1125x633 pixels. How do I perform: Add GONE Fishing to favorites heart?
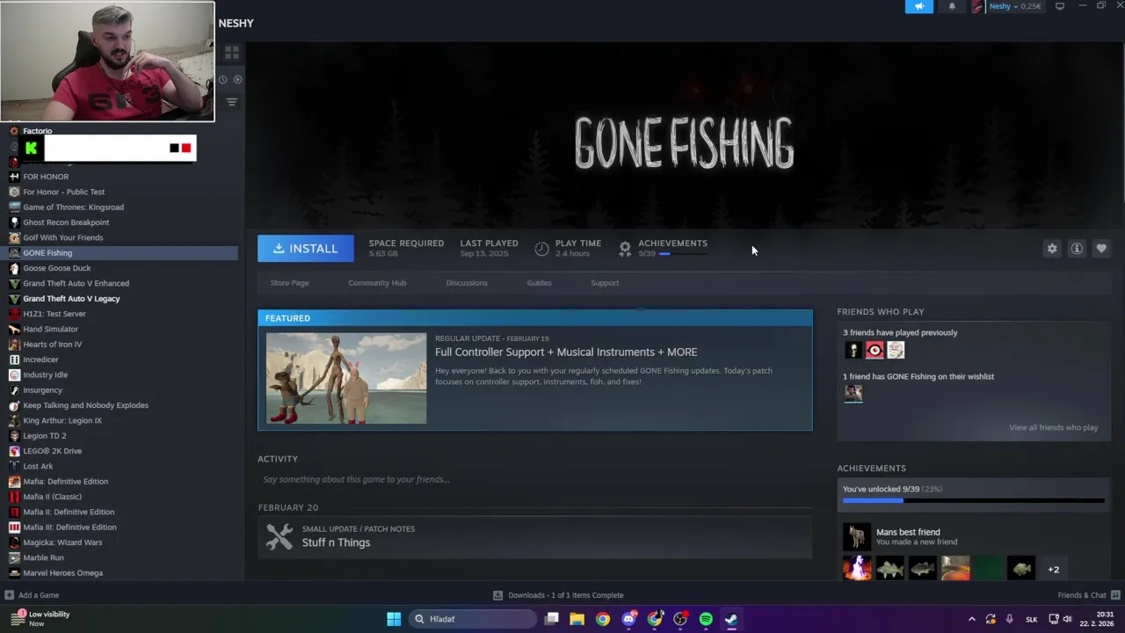pyautogui.click(x=1101, y=249)
